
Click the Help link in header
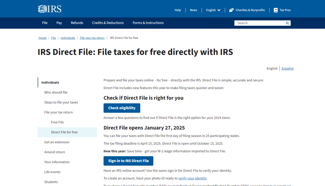(178, 10)
